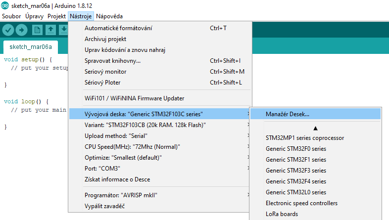Click Vypálit zavaděč
This screenshot has width=389, height=220.
(160, 206)
